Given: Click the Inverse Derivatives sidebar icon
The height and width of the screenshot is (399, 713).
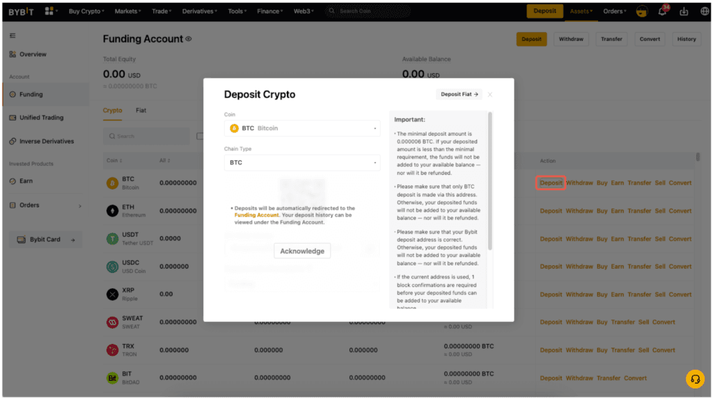Looking at the screenshot, I should click(x=13, y=141).
